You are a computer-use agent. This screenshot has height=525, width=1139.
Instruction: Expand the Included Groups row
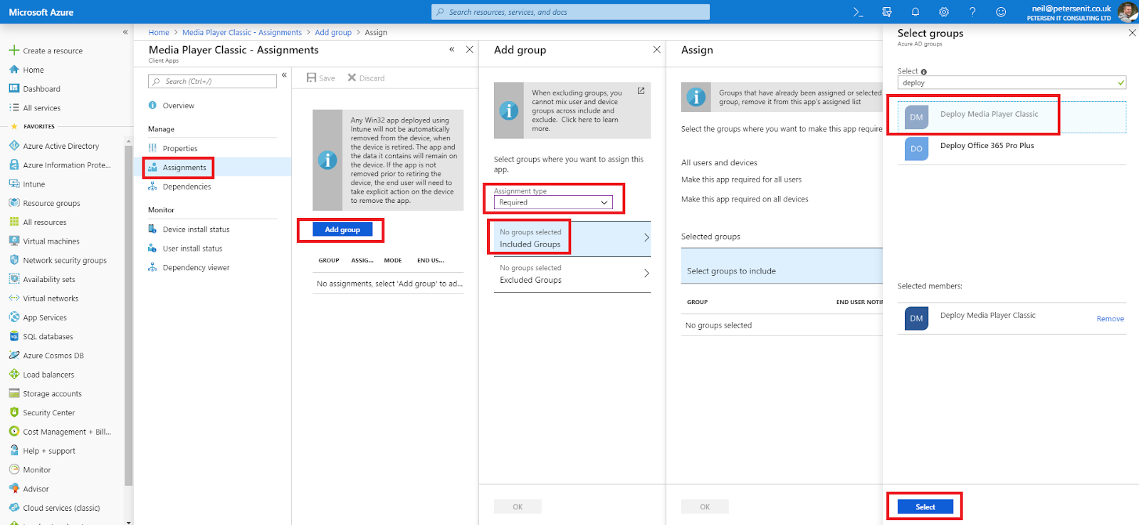(x=572, y=238)
